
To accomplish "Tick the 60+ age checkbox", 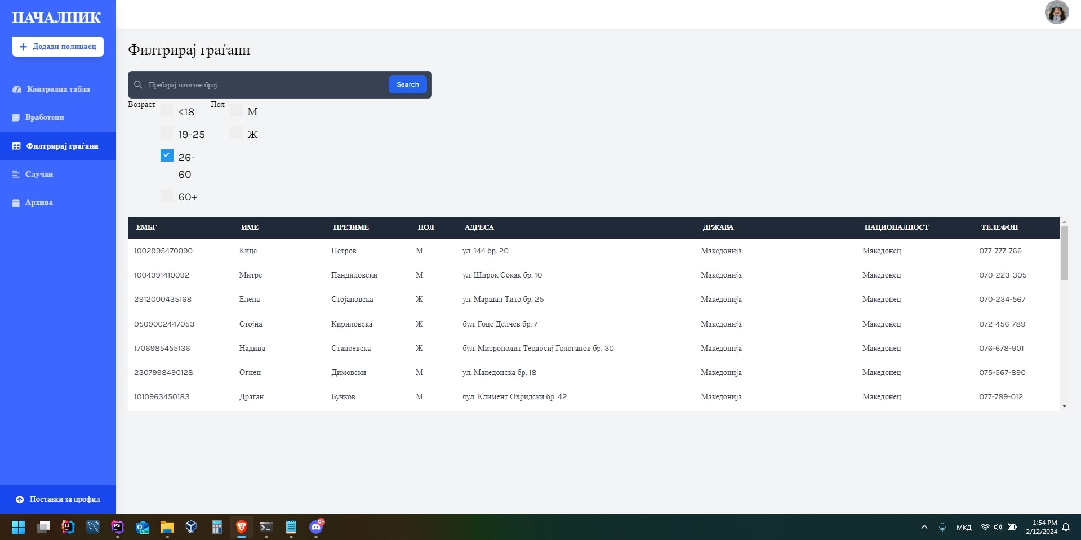I will pos(167,195).
